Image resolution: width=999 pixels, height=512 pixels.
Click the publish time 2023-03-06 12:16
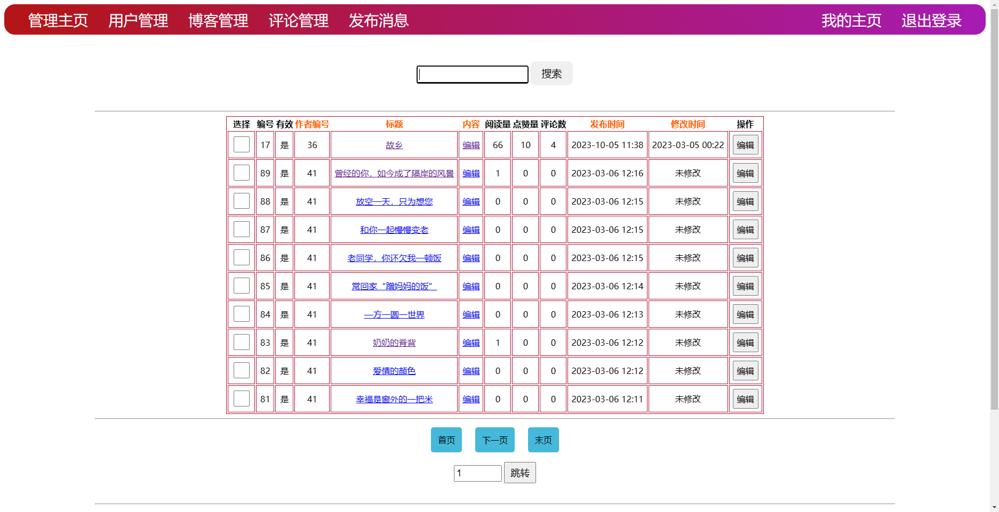[x=607, y=173]
